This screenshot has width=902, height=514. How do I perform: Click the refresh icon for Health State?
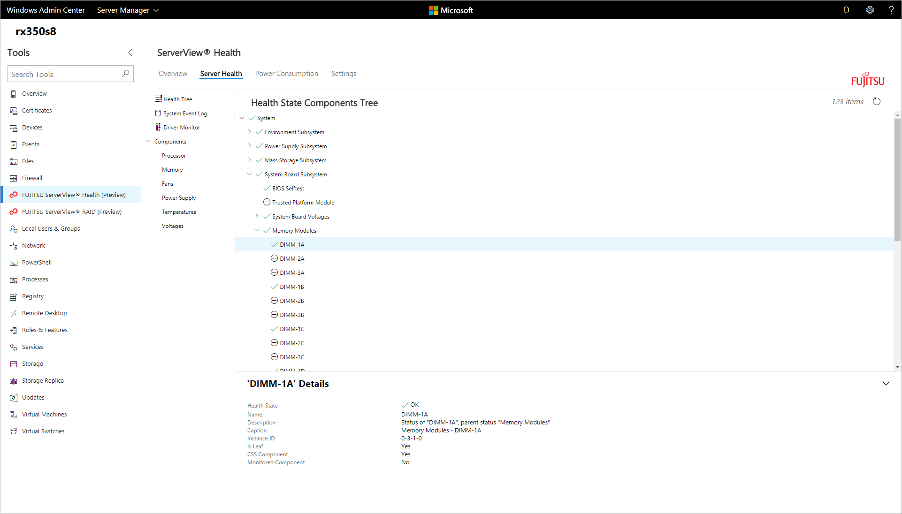(x=878, y=101)
